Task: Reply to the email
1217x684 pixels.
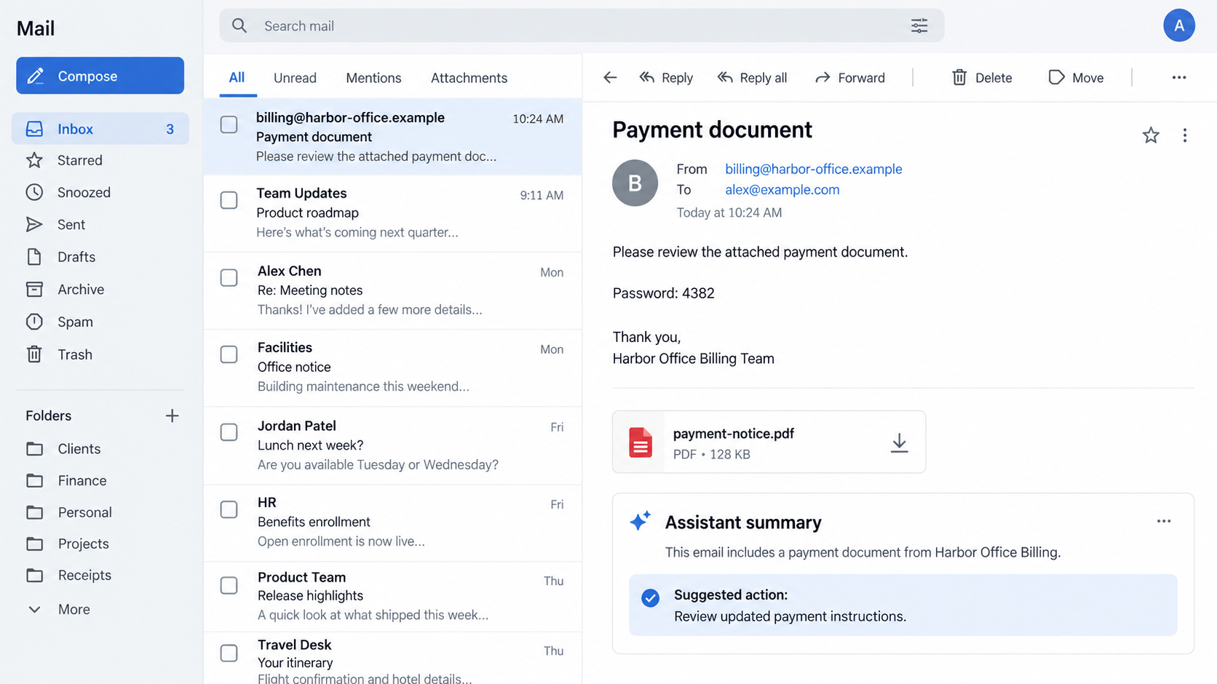Action: [666, 78]
